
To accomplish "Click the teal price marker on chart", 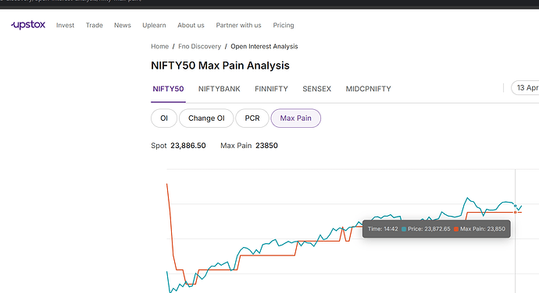I will coord(515,206).
